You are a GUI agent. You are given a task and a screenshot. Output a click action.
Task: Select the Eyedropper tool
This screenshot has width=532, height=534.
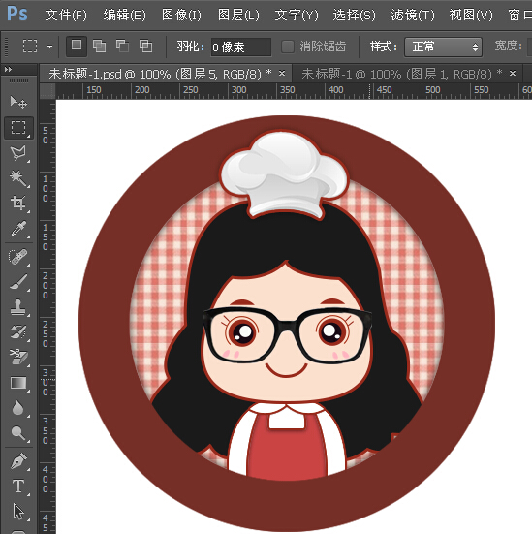[18, 229]
